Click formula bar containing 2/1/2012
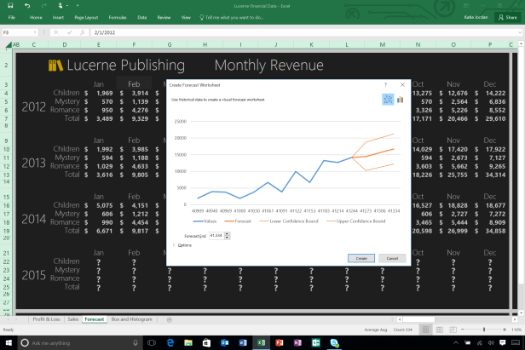This screenshot has height=350, width=525. click(x=304, y=32)
